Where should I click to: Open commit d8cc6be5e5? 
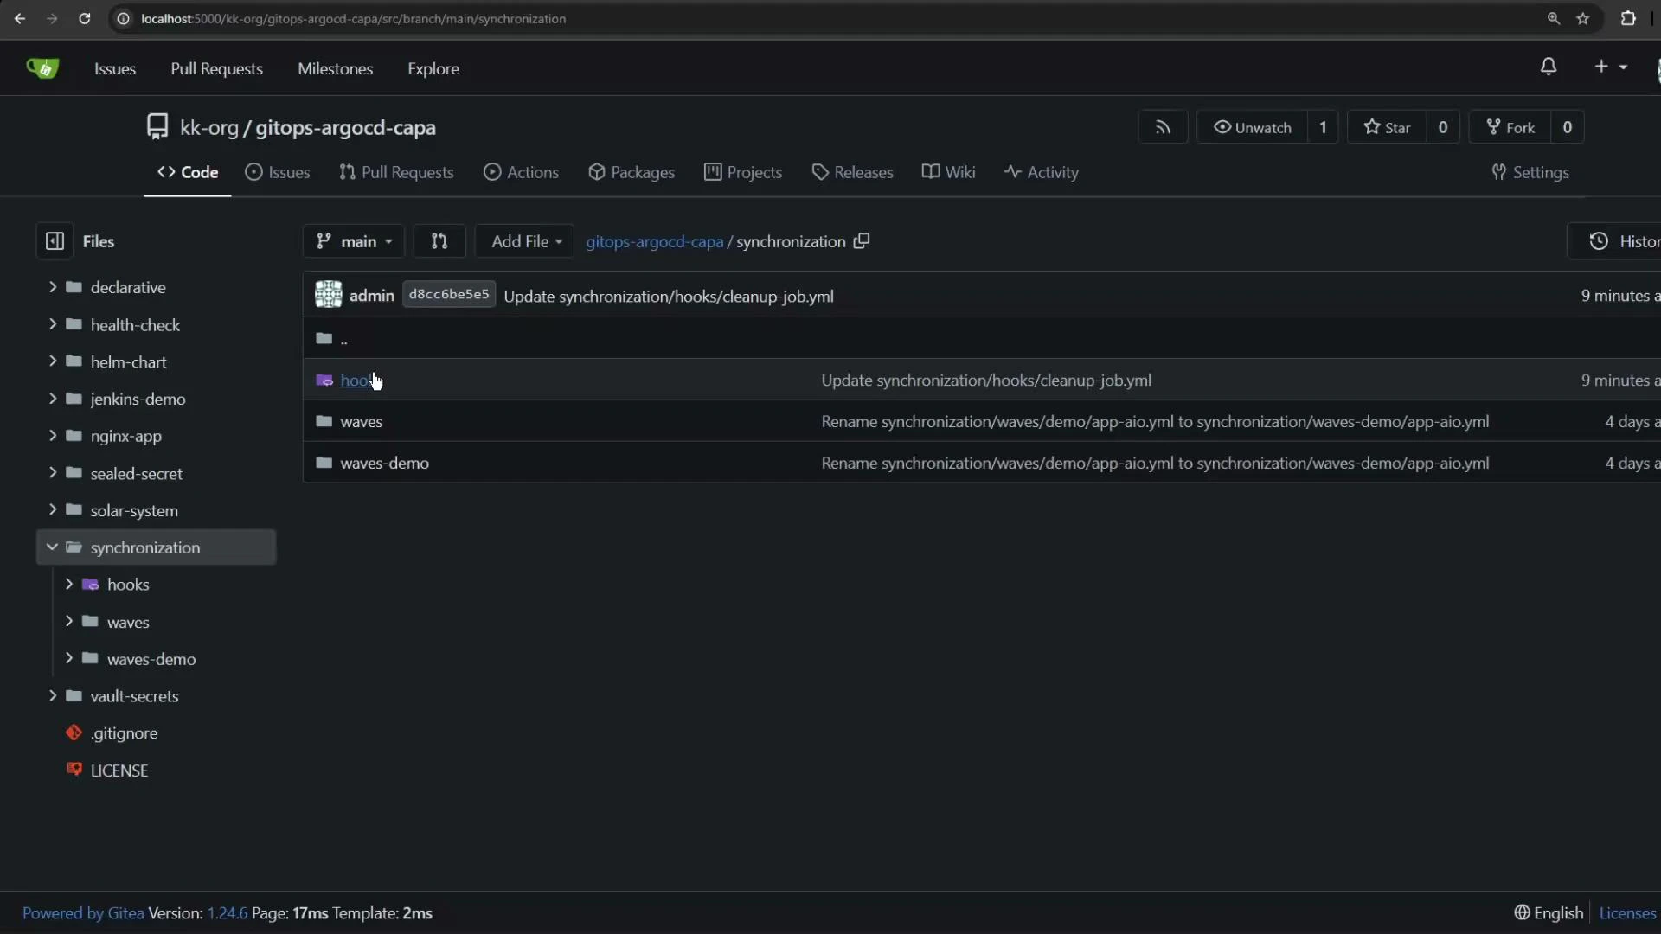tap(449, 295)
